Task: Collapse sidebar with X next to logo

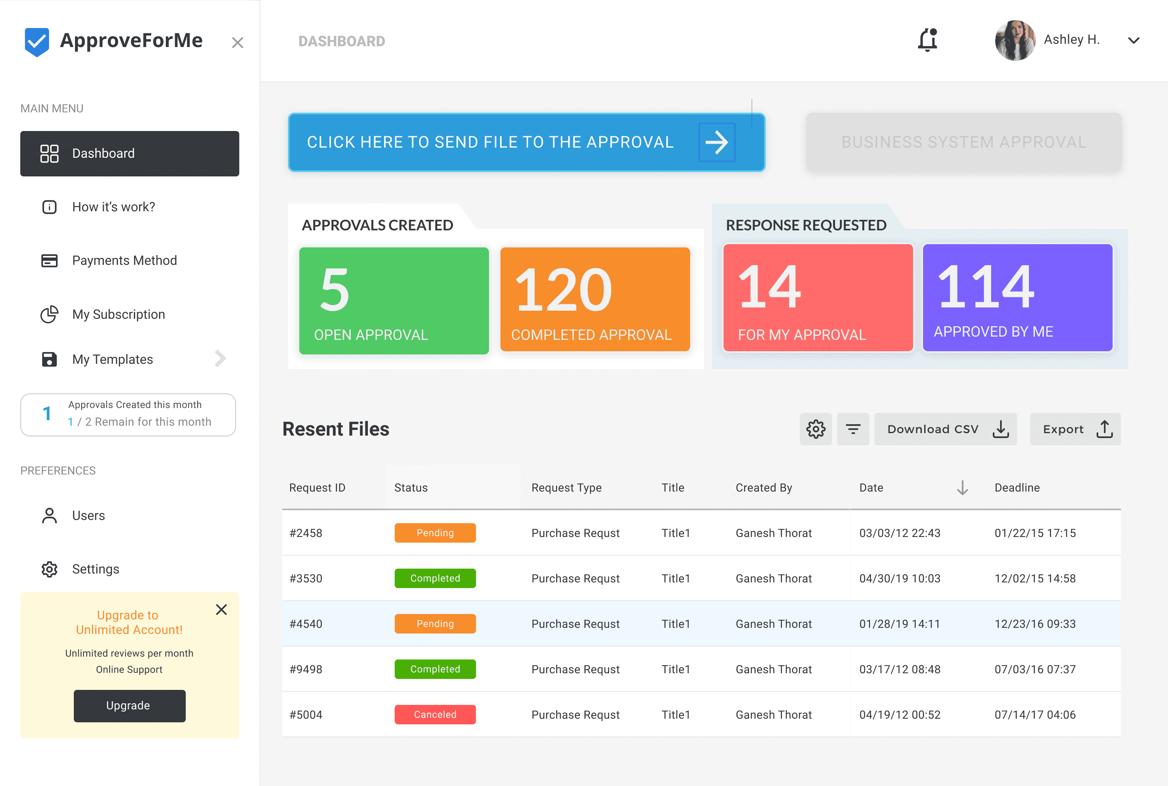Action: [x=238, y=43]
